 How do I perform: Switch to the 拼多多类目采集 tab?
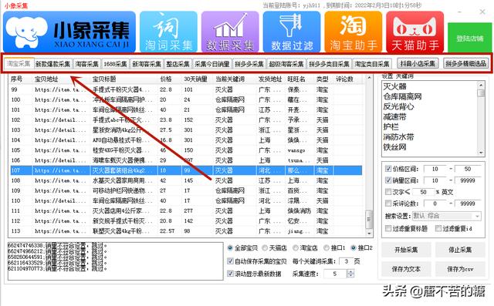pos(329,64)
